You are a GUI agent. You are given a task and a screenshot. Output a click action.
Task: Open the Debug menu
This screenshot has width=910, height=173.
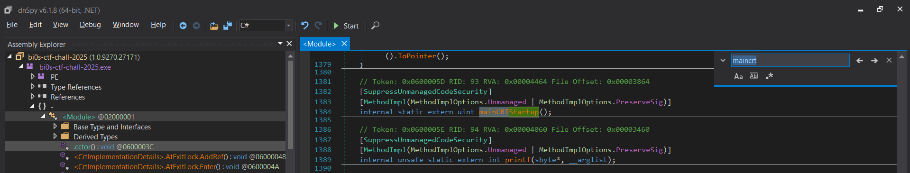tap(90, 25)
